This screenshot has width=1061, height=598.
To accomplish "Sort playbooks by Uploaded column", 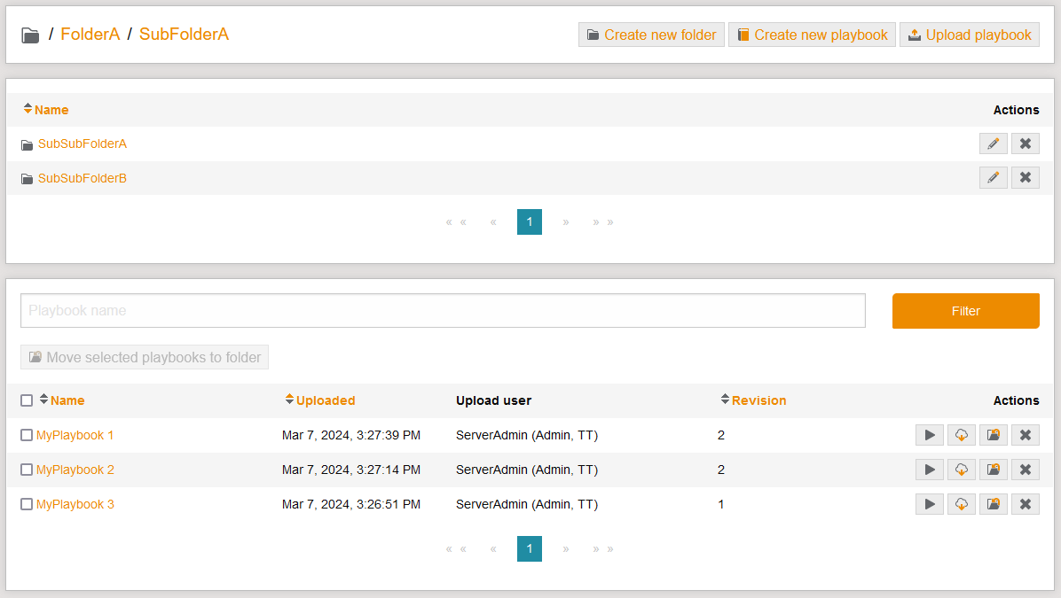I will tap(325, 400).
